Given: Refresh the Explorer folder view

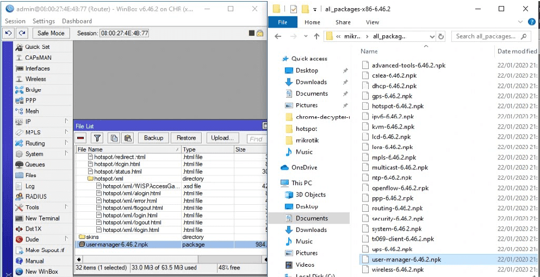Looking at the screenshot, I should click(x=440, y=36).
